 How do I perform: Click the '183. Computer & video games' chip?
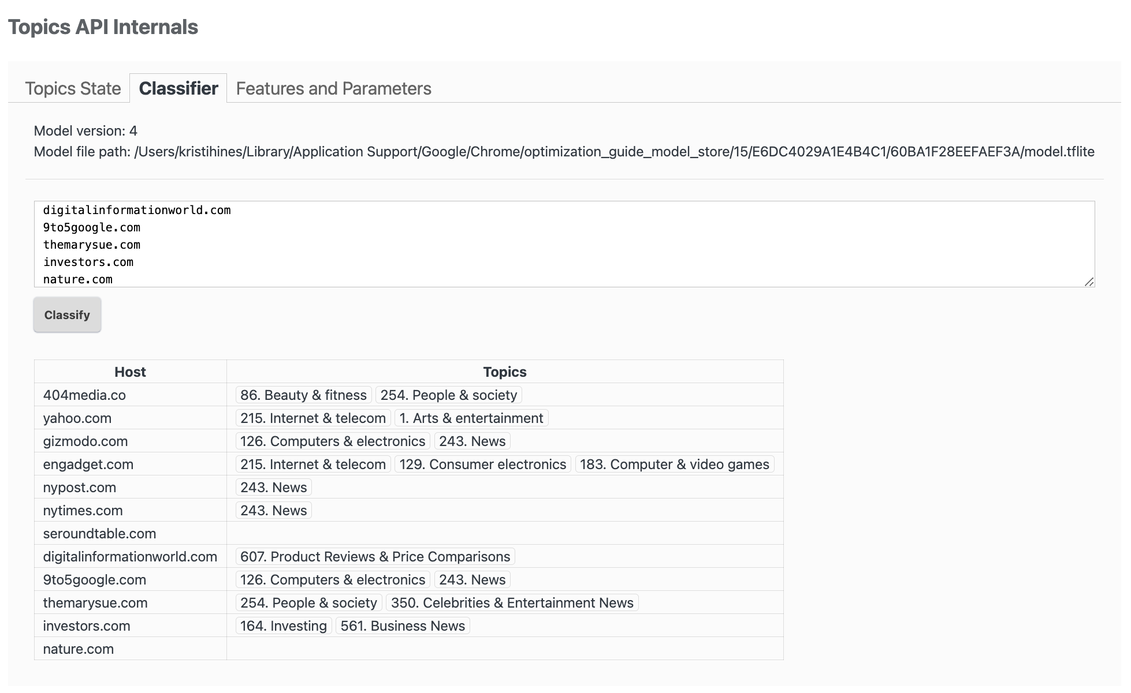coord(675,464)
